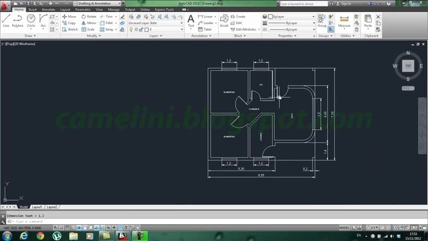
Task: Open the Unsaved Layer State dropdown
Action: [x=155, y=23]
